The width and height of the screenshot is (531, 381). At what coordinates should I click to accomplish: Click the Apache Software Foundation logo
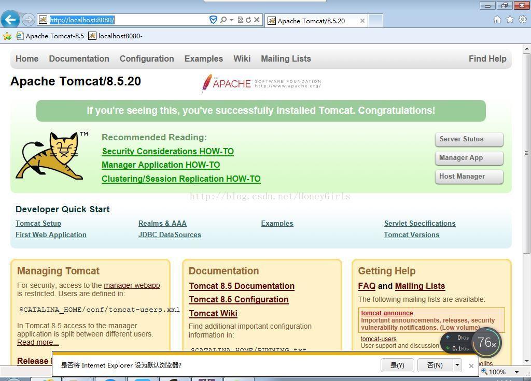point(261,83)
